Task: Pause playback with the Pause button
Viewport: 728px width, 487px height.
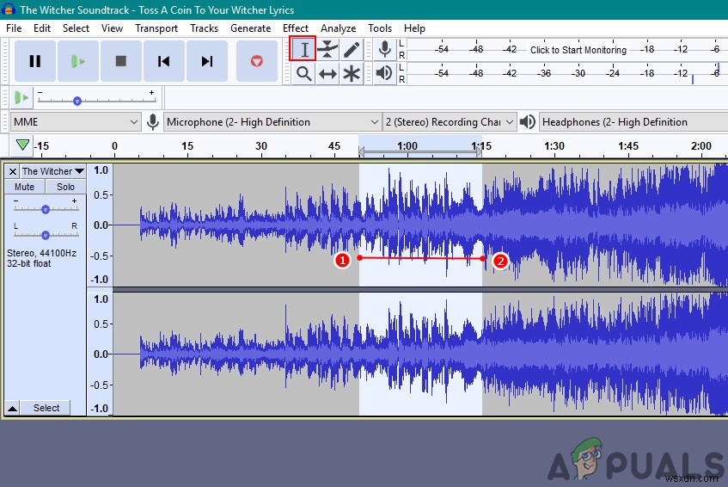Action: [x=35, y=61]
